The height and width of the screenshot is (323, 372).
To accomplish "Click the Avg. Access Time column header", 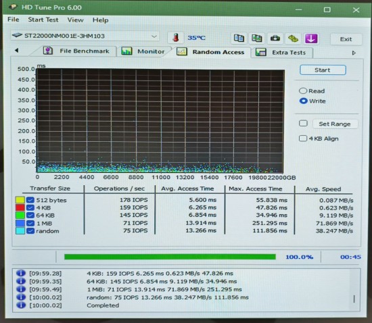I will pyautogui.click(x=187, y=189).
